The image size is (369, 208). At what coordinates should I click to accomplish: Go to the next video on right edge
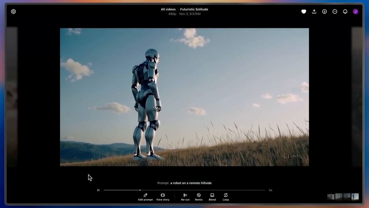(x=357, y=97)
